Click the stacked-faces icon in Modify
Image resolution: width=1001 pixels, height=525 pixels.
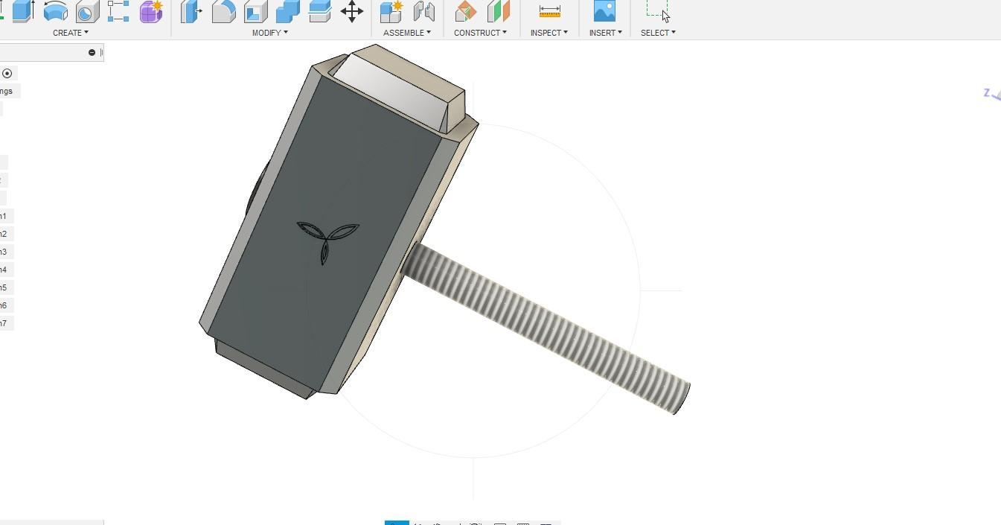(319, 11)
